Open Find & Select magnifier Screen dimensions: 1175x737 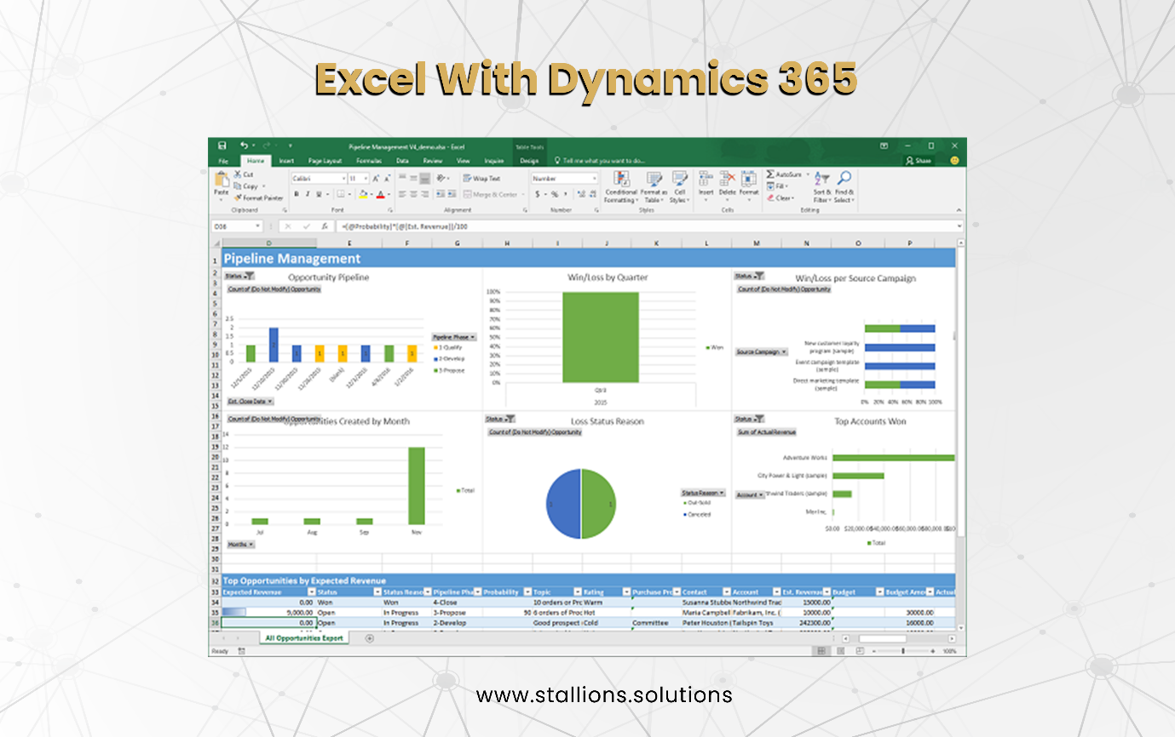844,186
